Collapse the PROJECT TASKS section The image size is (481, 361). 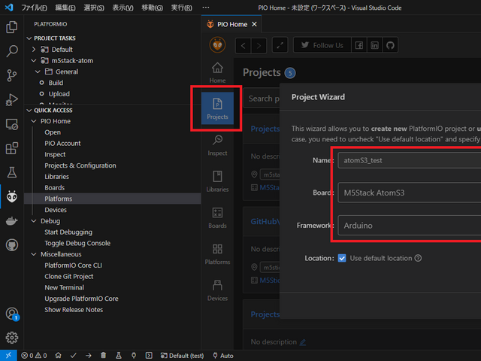coord(29,38)
